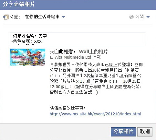Click the 取消 button

coord(145,132)
